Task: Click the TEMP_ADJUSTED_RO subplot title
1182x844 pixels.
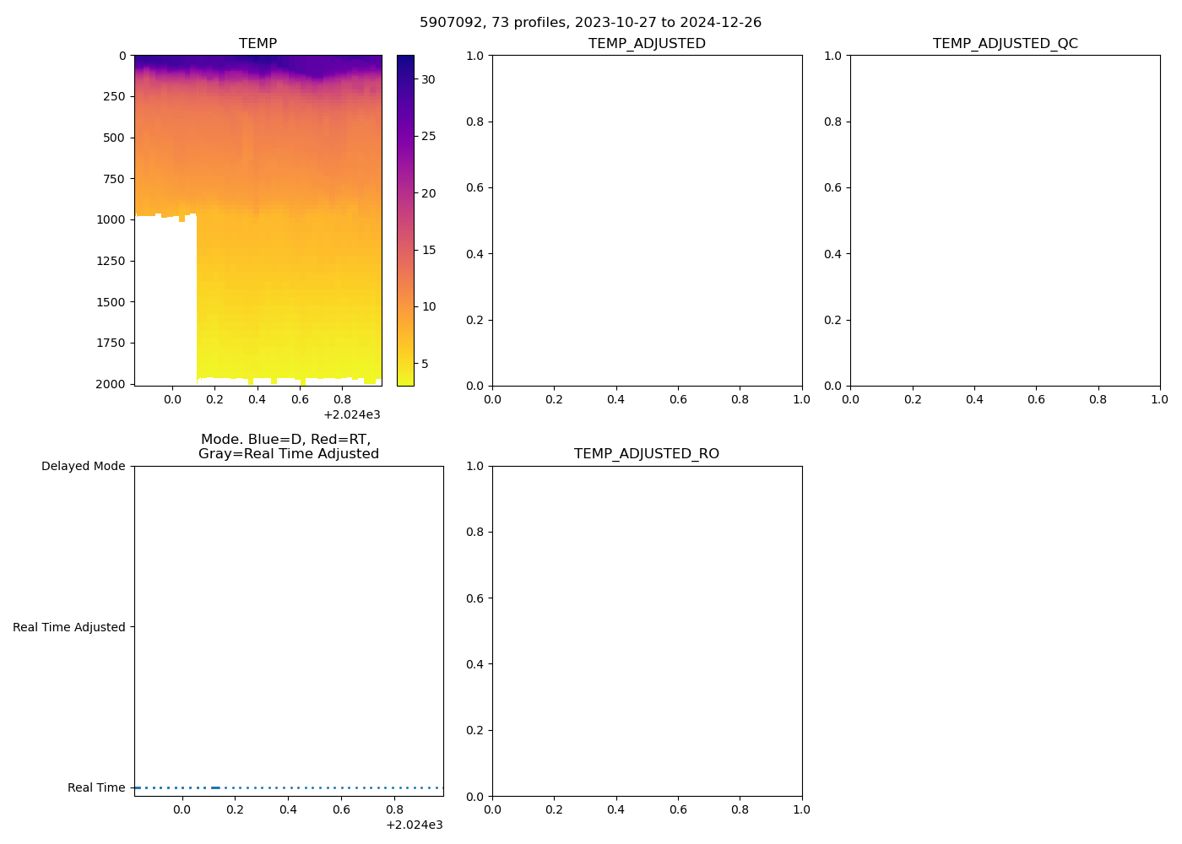Action: coord(647,454)
